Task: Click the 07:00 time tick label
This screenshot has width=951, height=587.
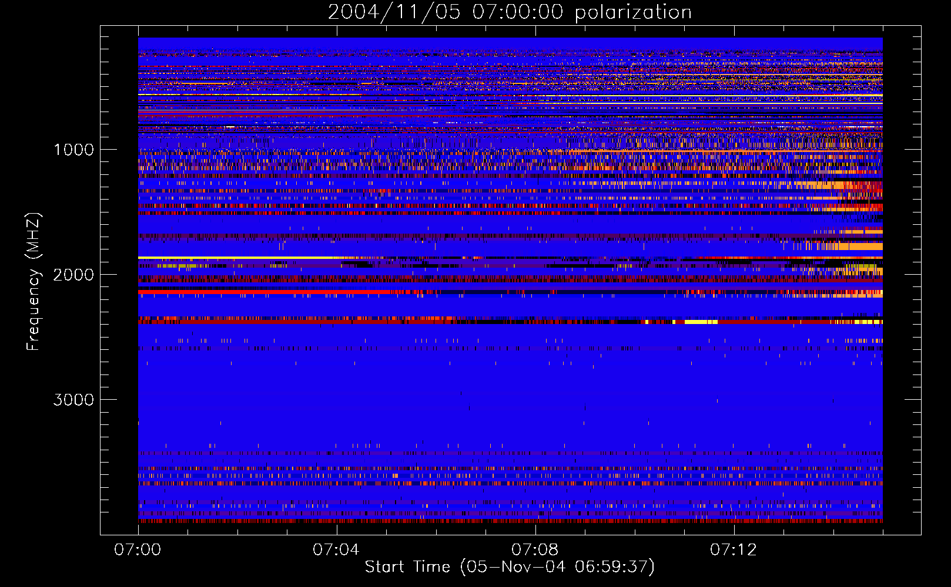Action: point(138,550)
